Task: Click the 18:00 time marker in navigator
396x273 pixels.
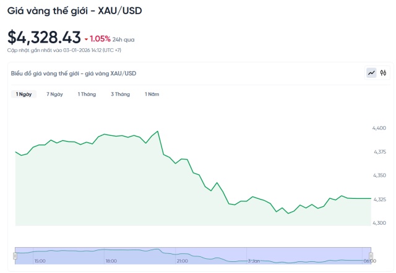Action: click(111, 261)
